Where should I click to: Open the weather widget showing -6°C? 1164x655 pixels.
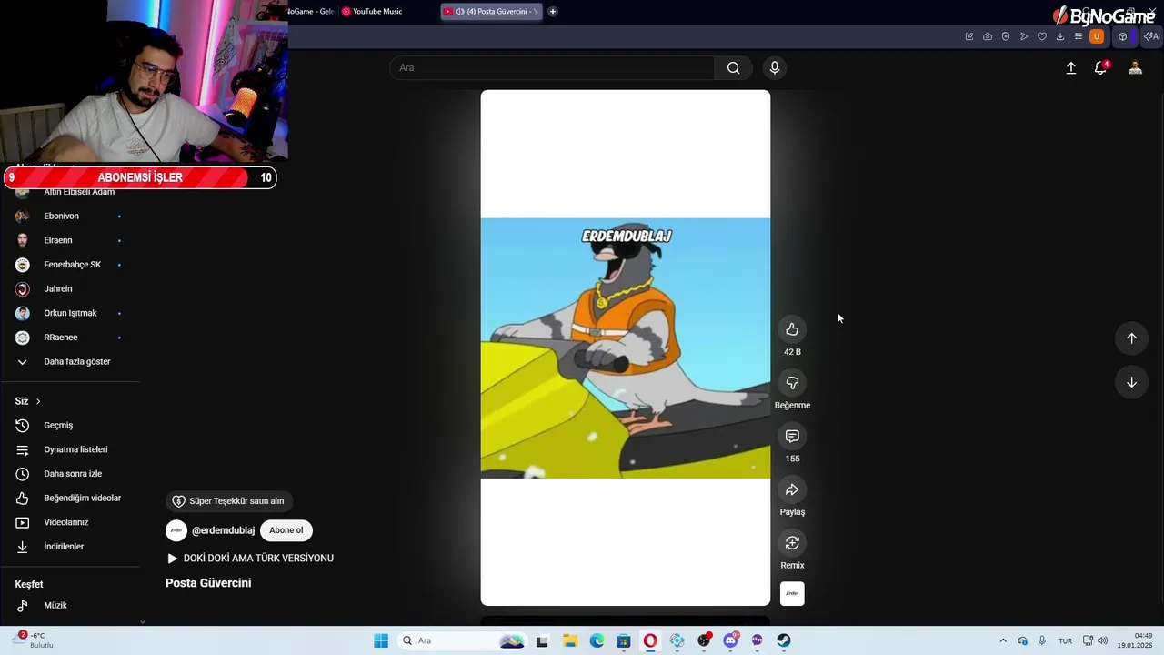(33, 640)
